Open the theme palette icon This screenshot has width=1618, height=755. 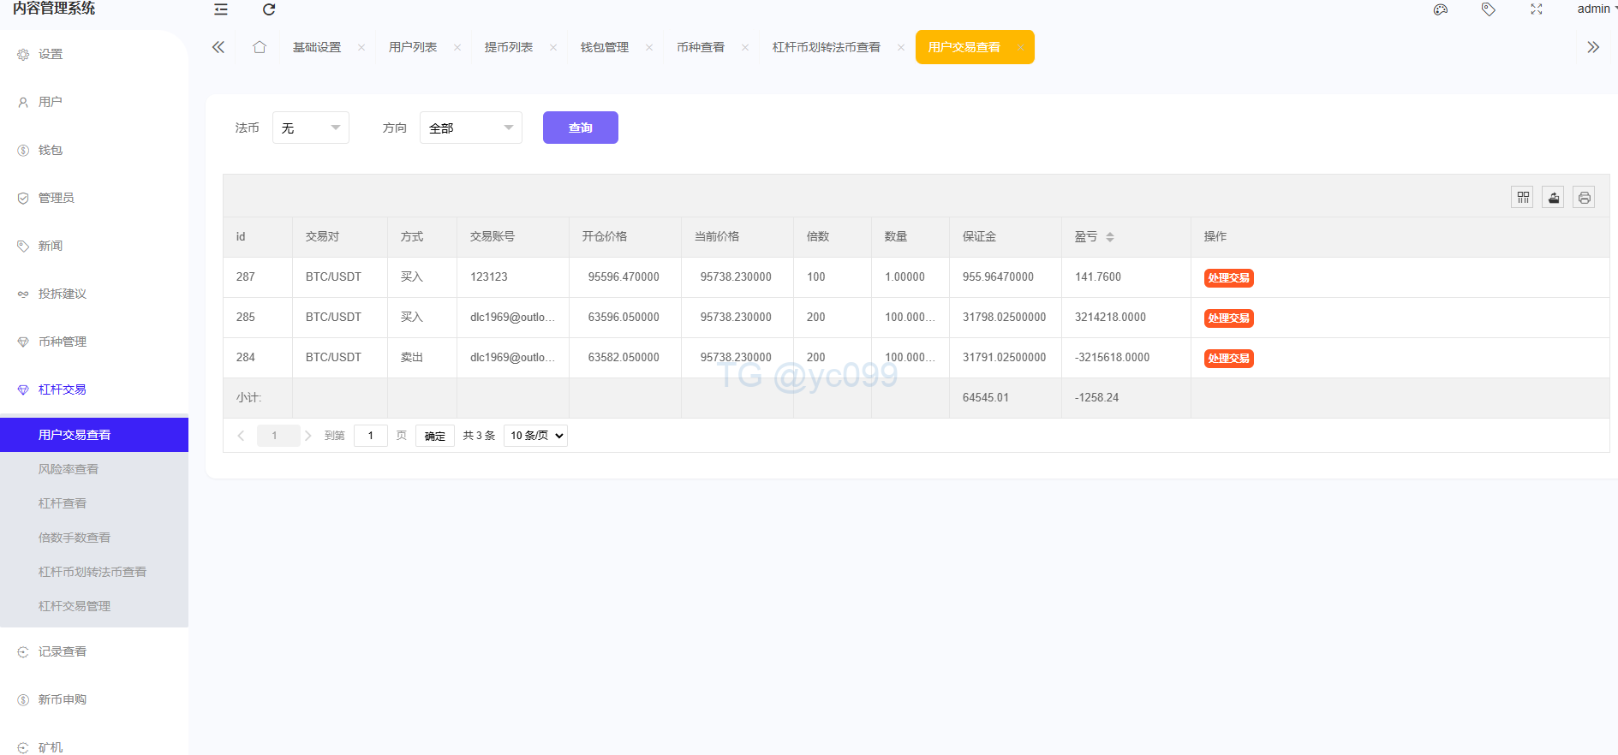point(1441,9)
